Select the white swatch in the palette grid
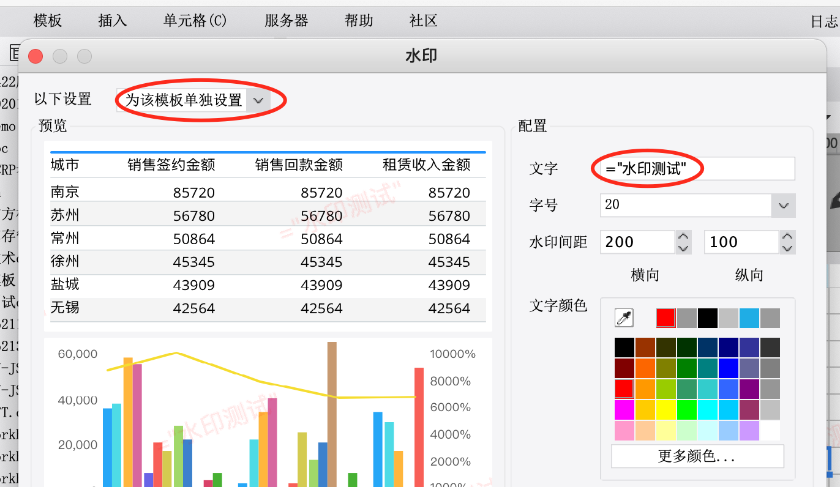 pyautogui.click(x=770, y=431)
